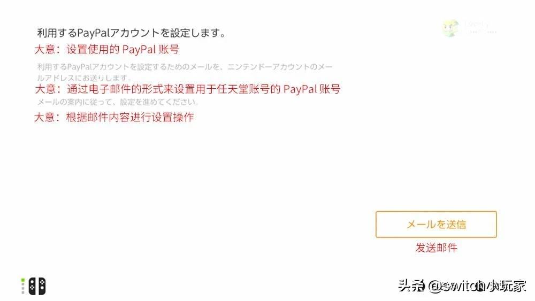Click the gray line ending ニンテンドーアカウントのメー
535x301 pixels.
click(185, 66)
